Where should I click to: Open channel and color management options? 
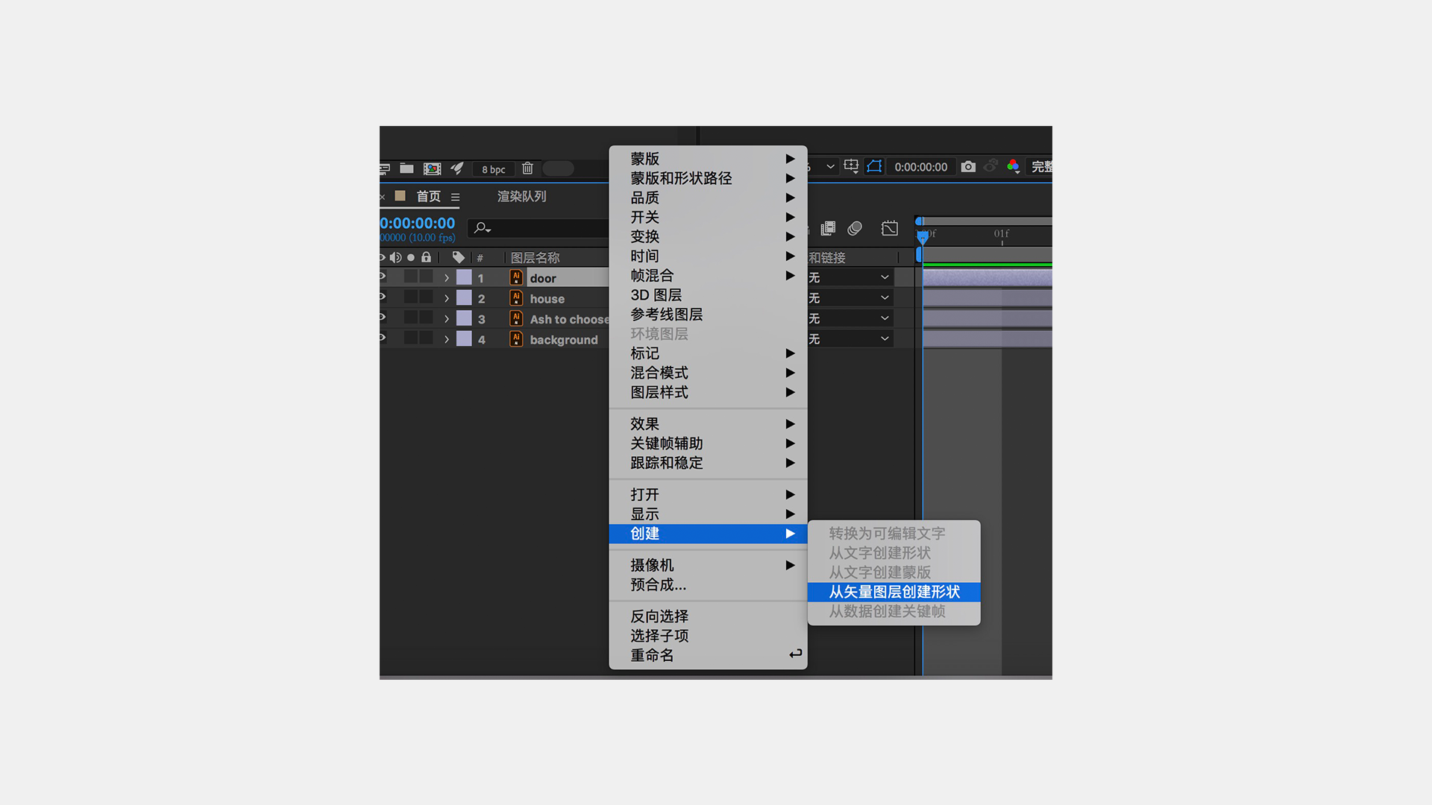click(1013, 166)
